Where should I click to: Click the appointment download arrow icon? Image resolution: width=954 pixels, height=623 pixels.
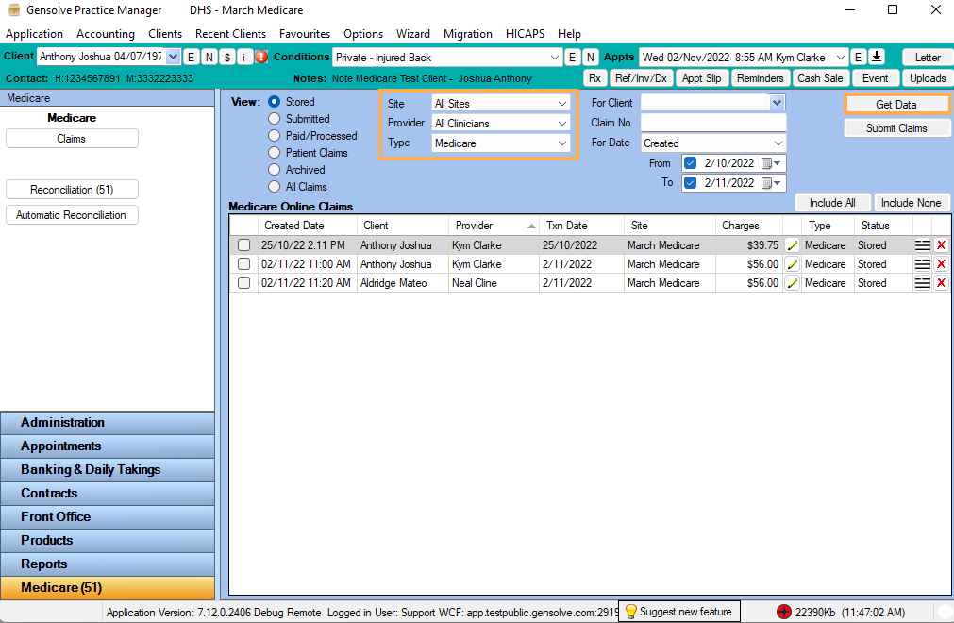[877, 57]
